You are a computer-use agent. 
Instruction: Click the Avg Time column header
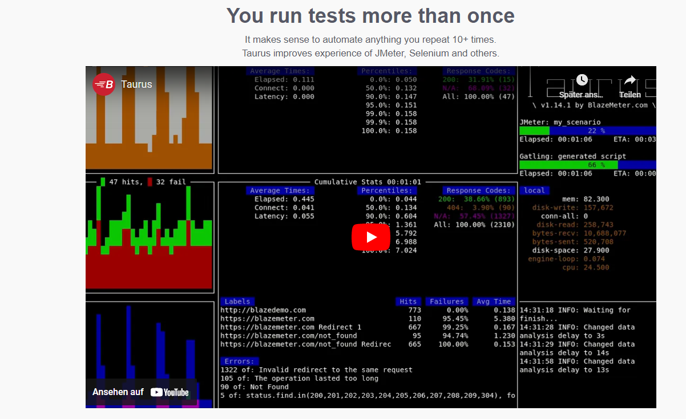click(x=494, y=302)
